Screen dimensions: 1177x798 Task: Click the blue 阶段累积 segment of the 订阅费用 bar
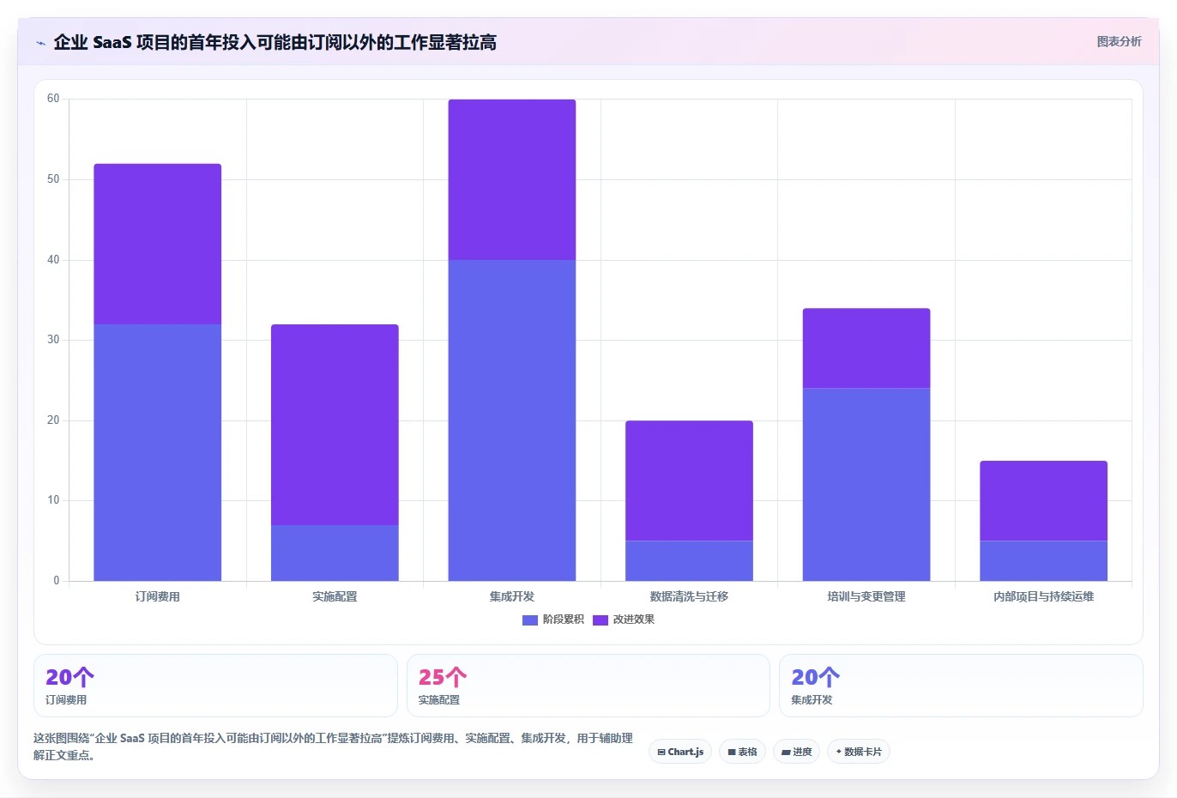click(x=158, y=452)
